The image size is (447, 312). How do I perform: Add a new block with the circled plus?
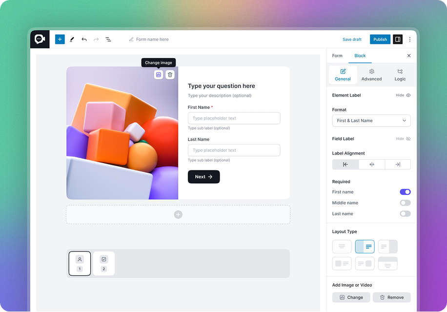178,214
